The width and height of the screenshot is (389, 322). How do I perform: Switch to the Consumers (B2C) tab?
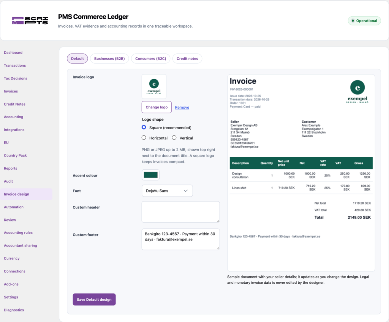pos(150,59)
